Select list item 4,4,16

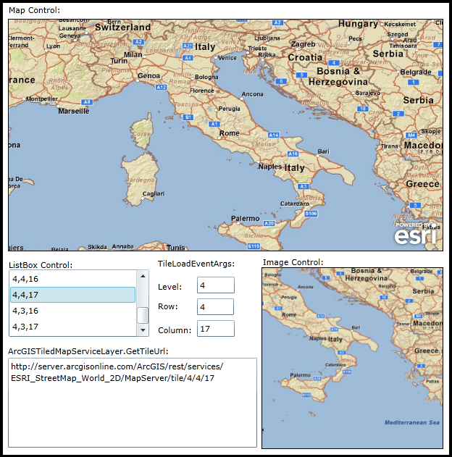[73, 279]
